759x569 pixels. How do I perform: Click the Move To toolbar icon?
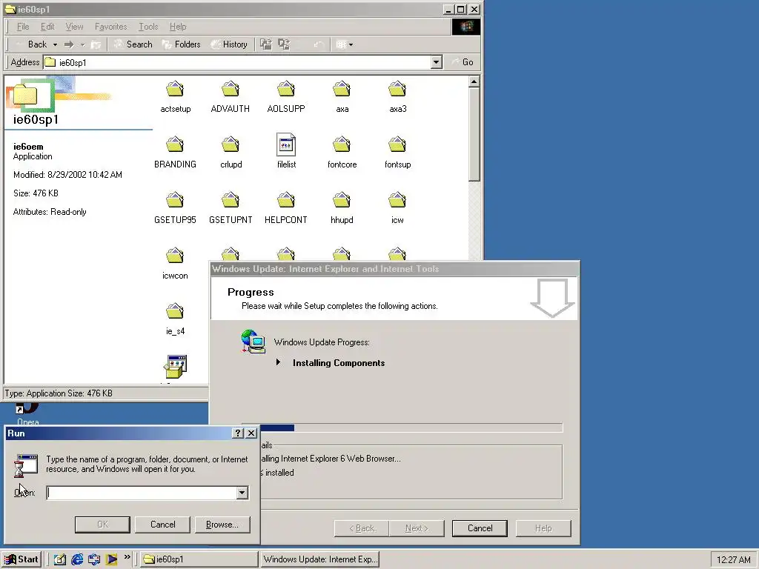point(266,44)
